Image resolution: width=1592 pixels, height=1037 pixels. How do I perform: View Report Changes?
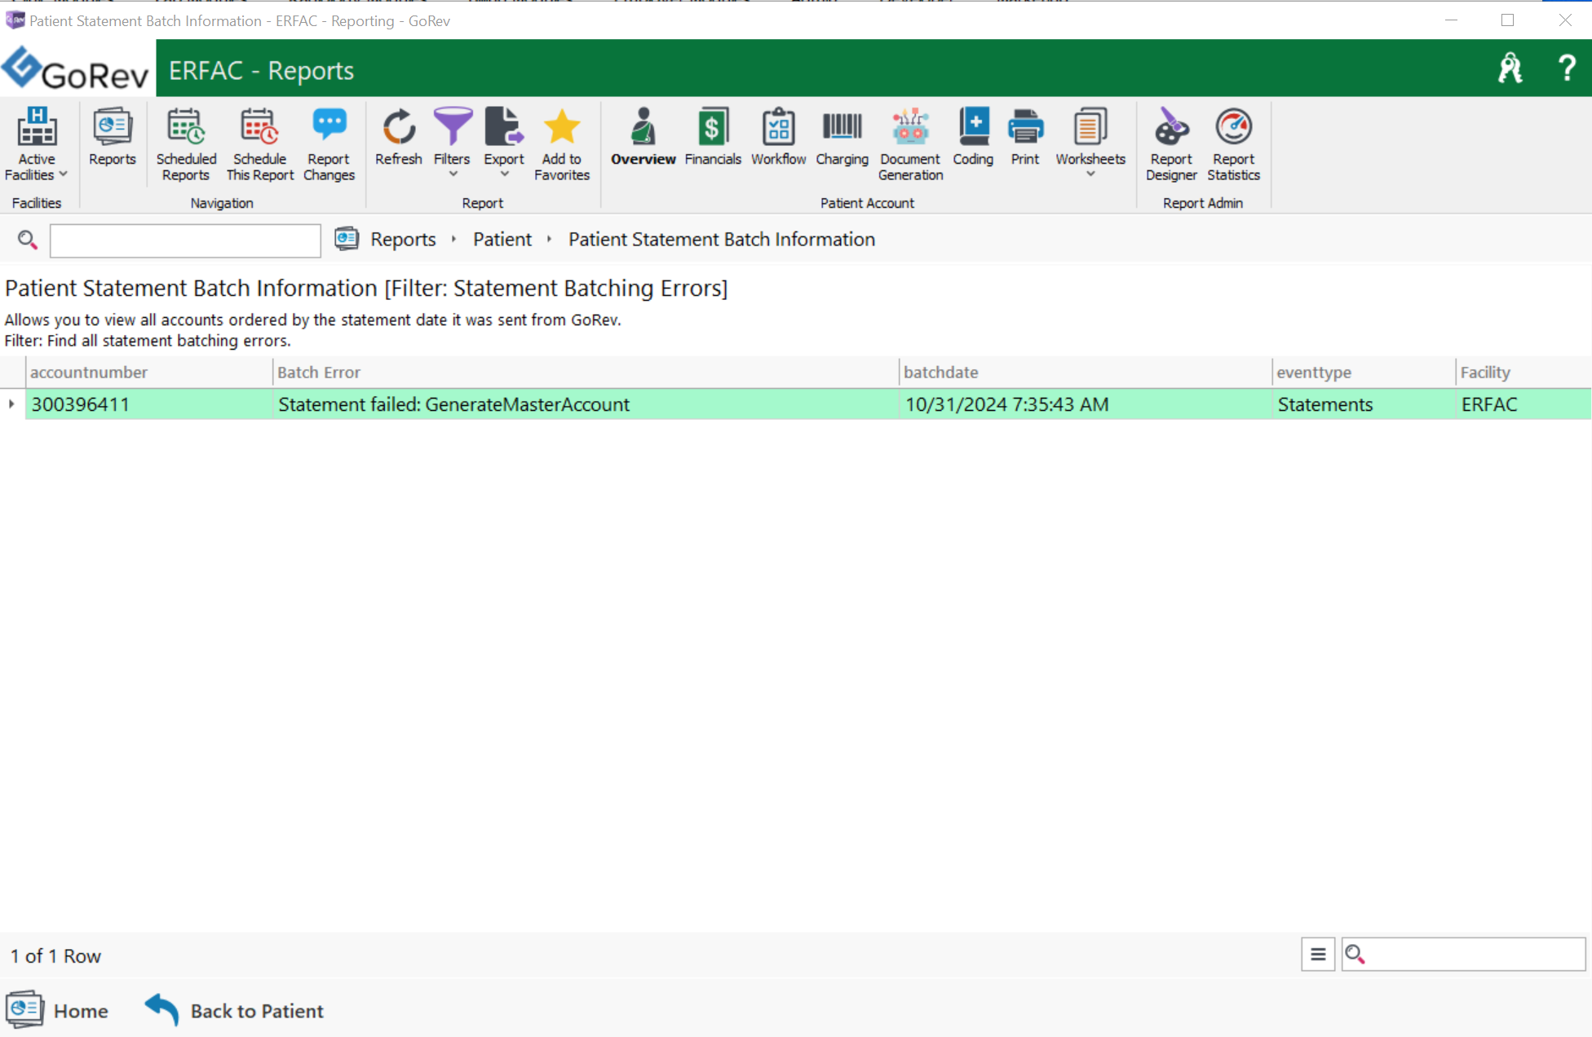(x=329, y=144)
